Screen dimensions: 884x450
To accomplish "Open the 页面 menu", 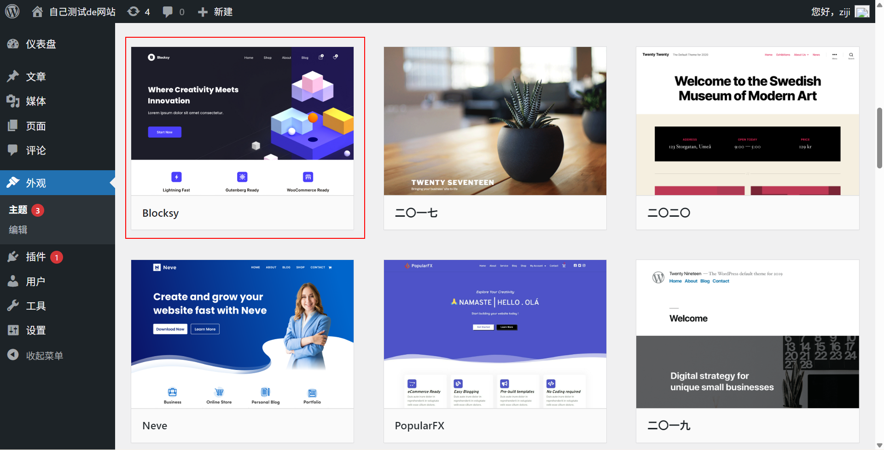I will [58, 126].
